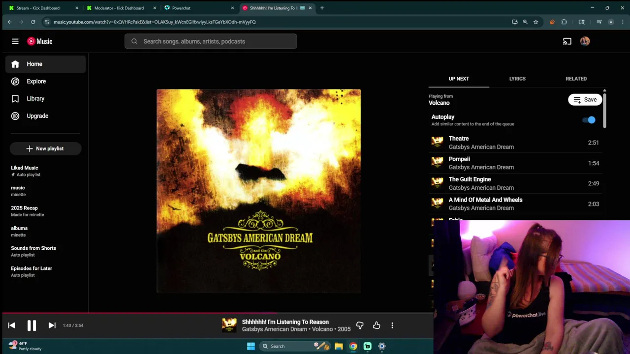Screen dimensions: 630x354
Task: Click the Chrome taskbar icon
Action: tap(353, 346)
